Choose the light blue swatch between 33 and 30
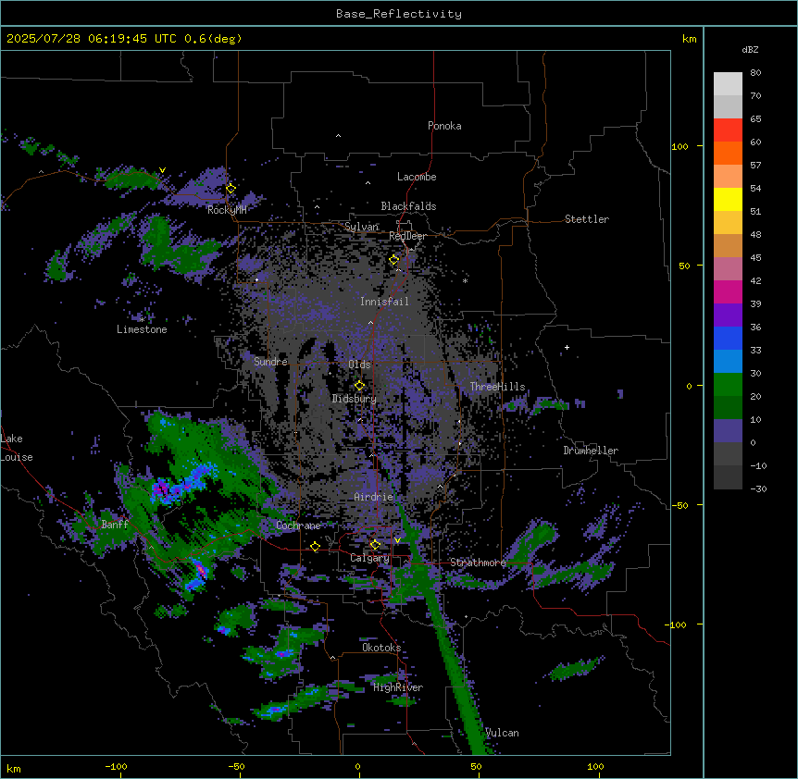This screenshot has height=779, width=798. tap(728, 362)
